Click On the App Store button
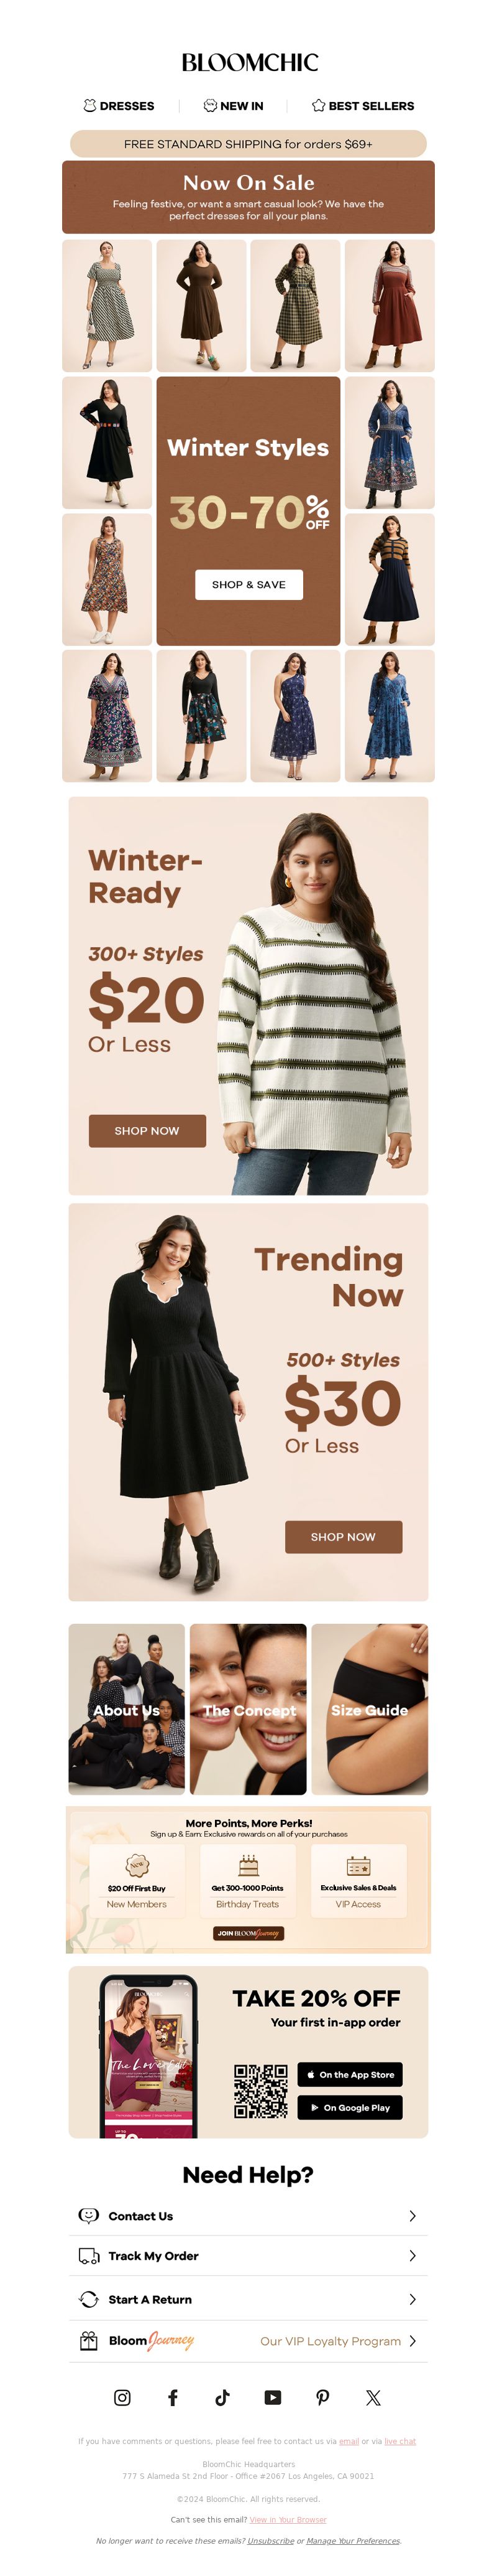The width and height of the screenshot is (497, 2576). pyautogui.click(x=349, y=2074)
